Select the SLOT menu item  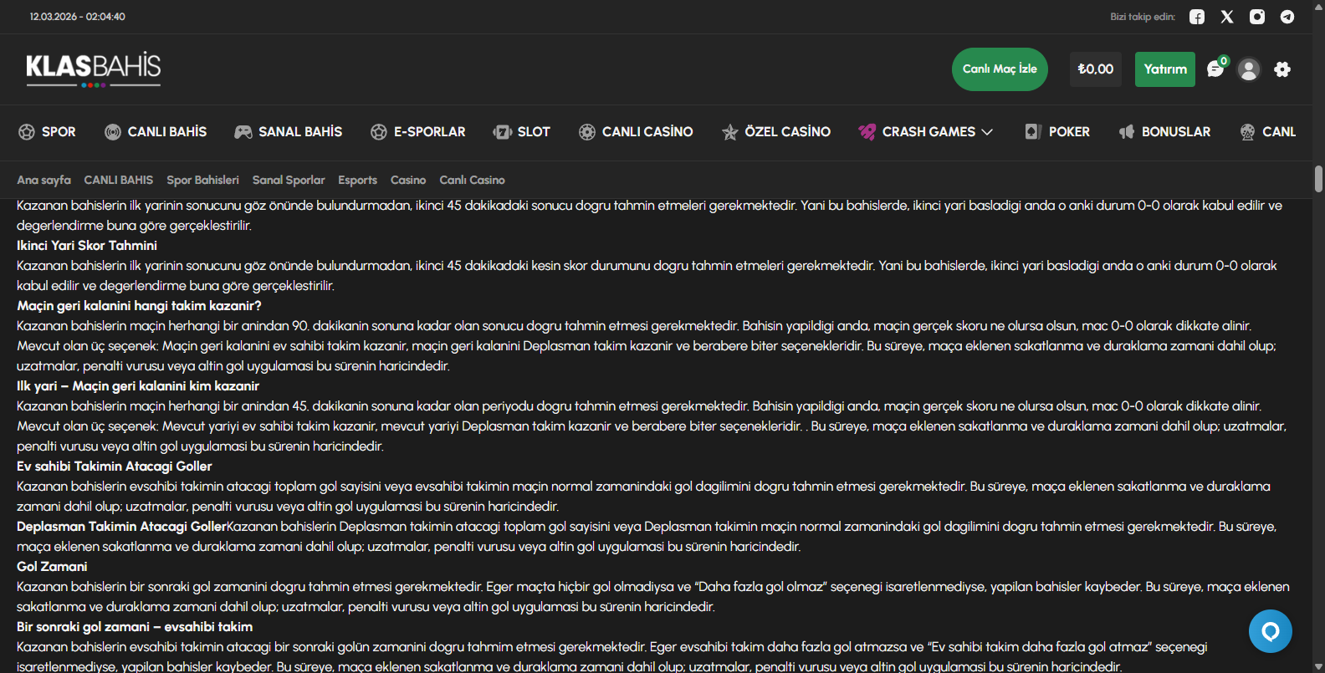point(522,132)
